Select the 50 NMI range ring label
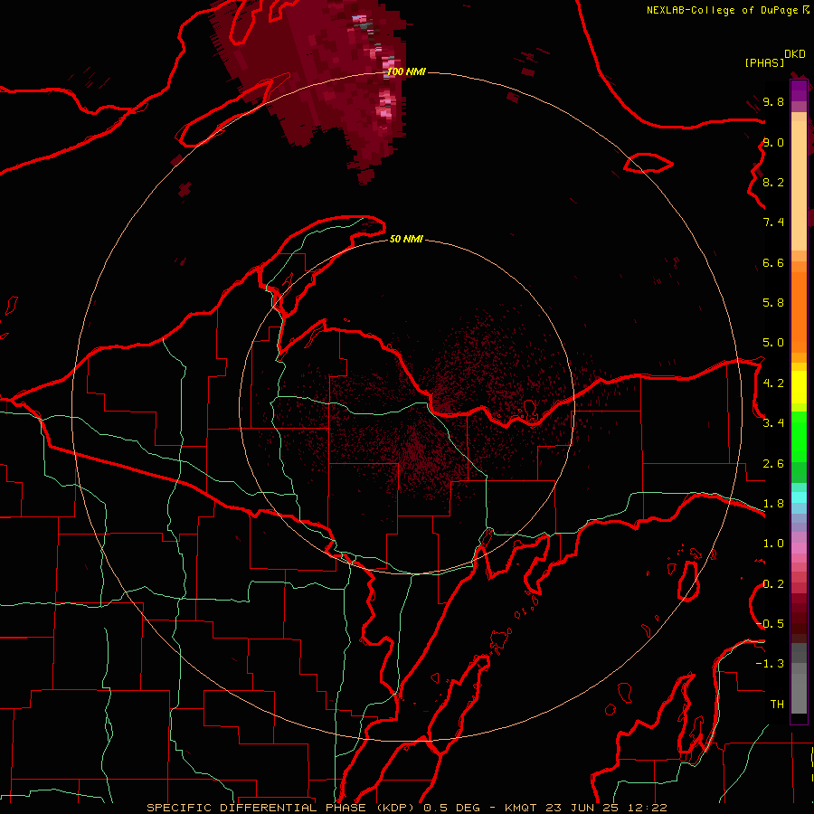The height and width of the screenshot is (814, 814). (x=406, y=239)
